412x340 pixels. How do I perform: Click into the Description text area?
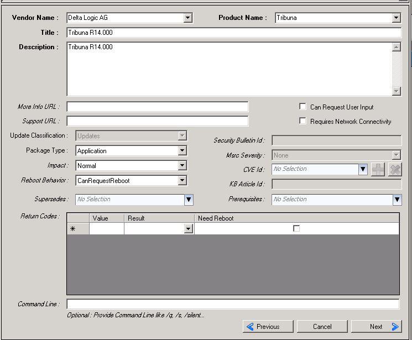(x=230, y=69)
